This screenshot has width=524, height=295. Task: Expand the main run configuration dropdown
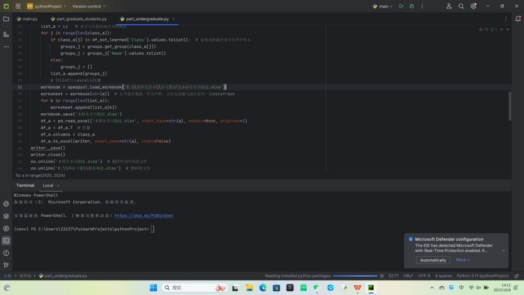(383, 6)
